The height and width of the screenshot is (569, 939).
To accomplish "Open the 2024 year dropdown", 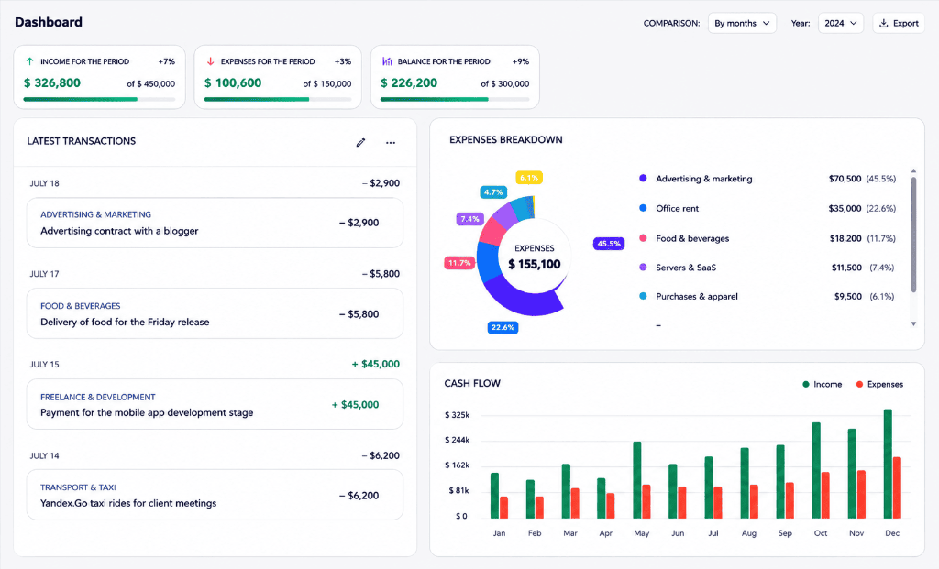I will [x=840, y=23].
